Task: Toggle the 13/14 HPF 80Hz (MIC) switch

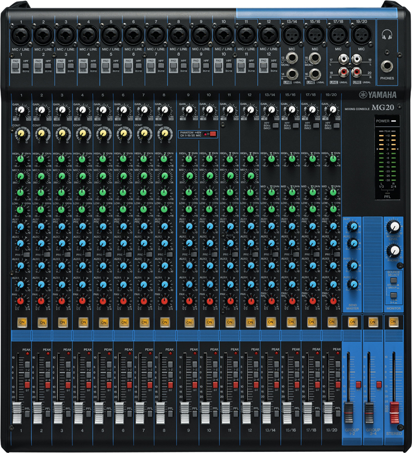Action: (x=275, y=126)
